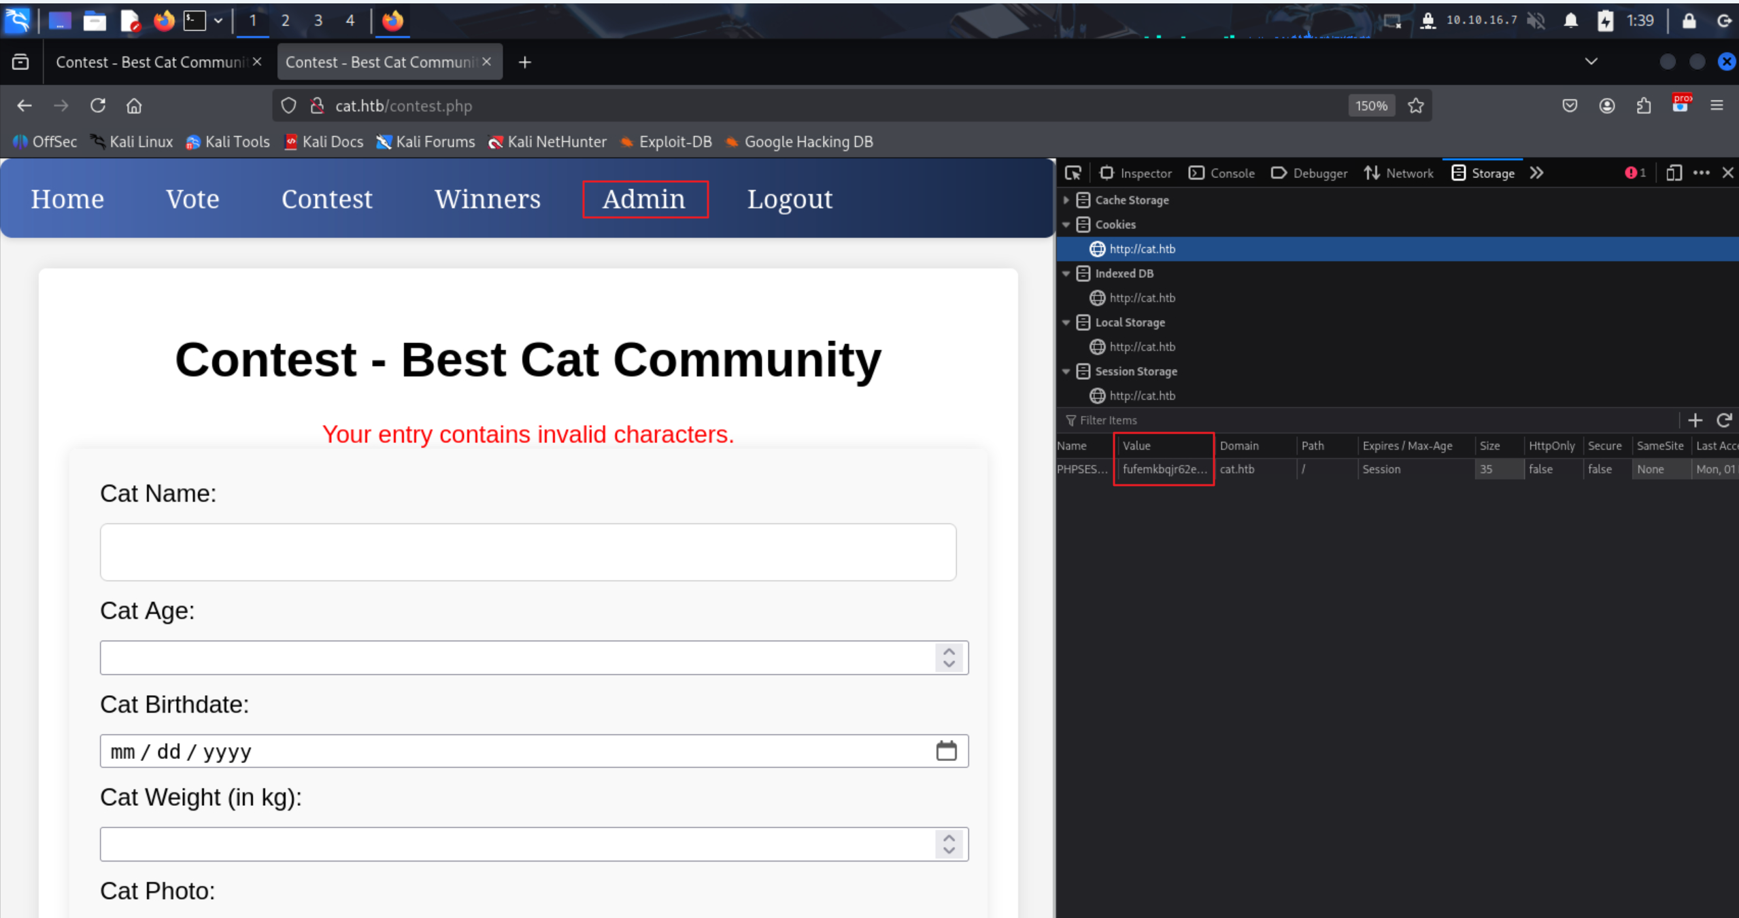Collapse the Cookies tree node
1739x918 pixels.
[x=1066, y=225]
